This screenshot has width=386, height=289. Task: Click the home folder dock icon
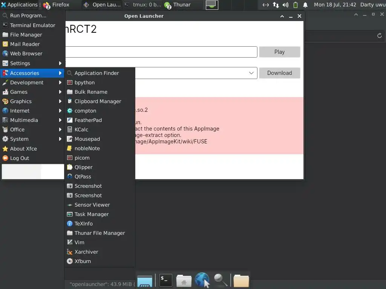pyautogui.click(x=184, y=281)
